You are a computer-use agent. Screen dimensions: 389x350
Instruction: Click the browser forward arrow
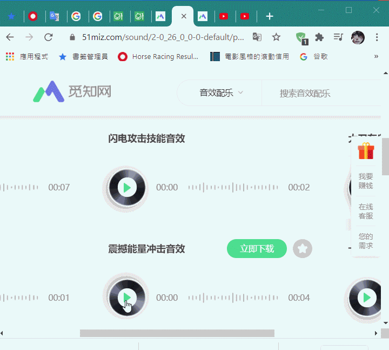pos(29,37)
